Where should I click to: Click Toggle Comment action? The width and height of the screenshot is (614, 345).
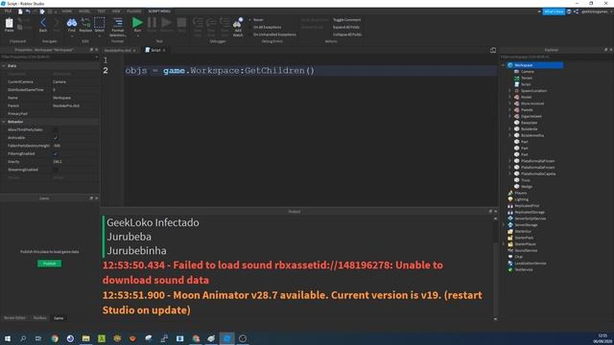[347, 19]
